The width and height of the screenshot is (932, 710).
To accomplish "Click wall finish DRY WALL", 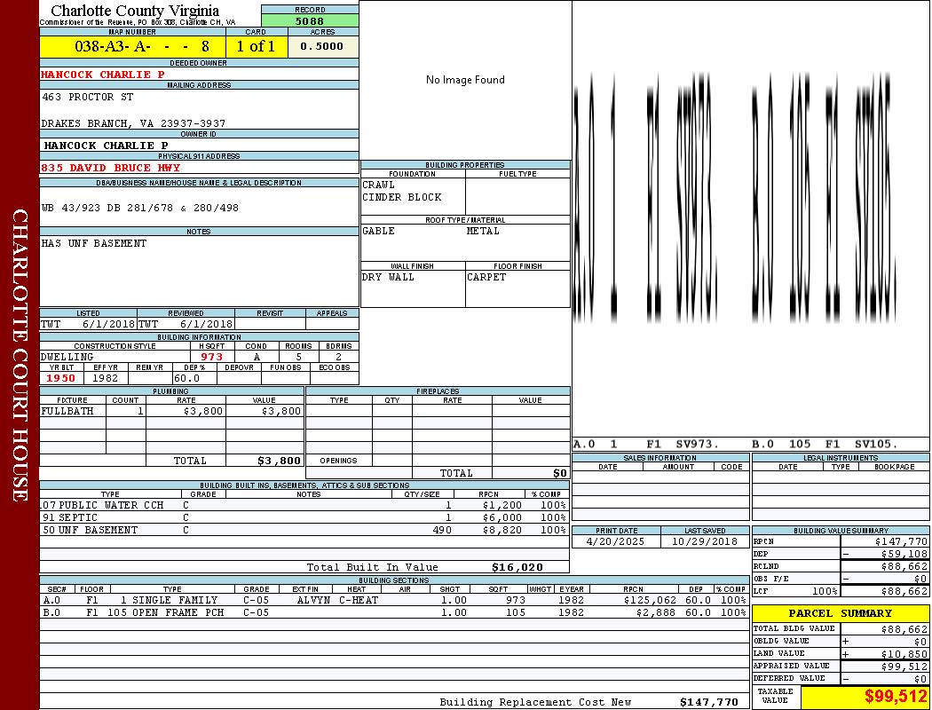I will click(388, 278).
